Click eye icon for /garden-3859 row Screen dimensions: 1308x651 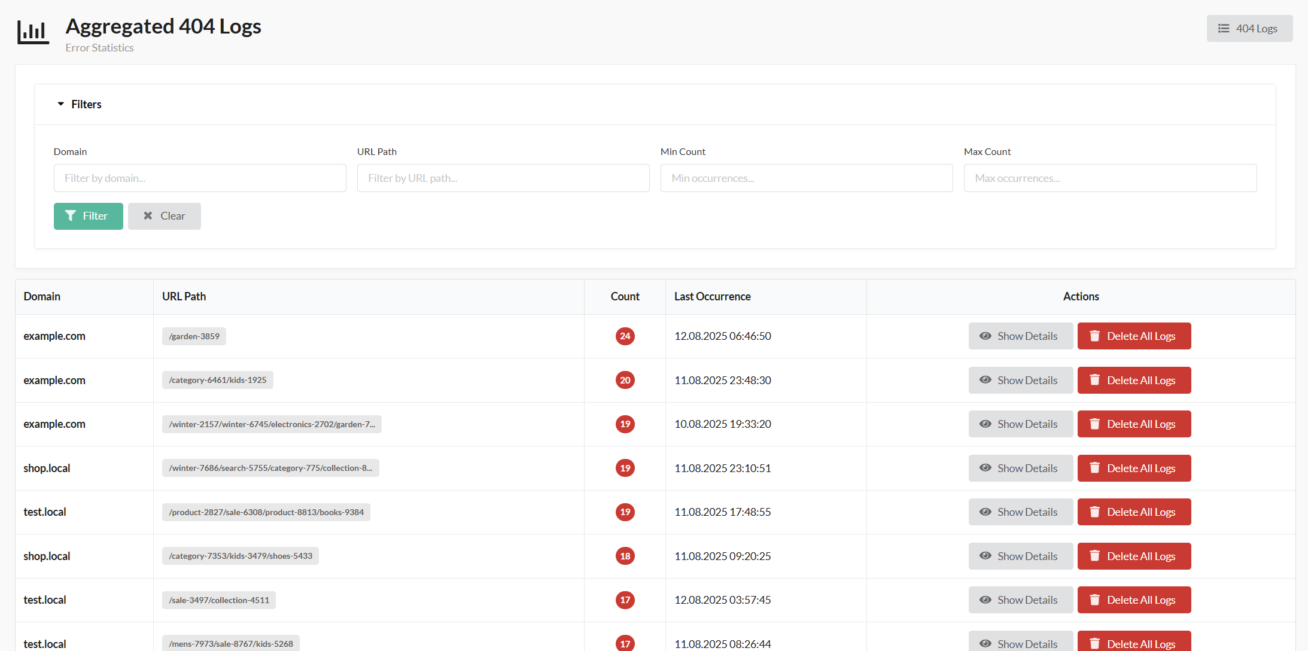985,336
